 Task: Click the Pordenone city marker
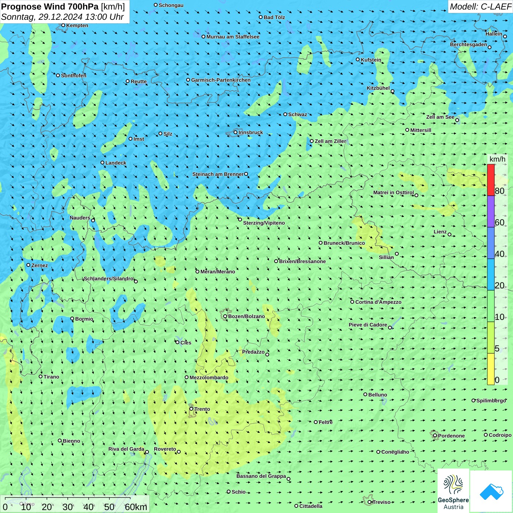(x=435, y=435)
